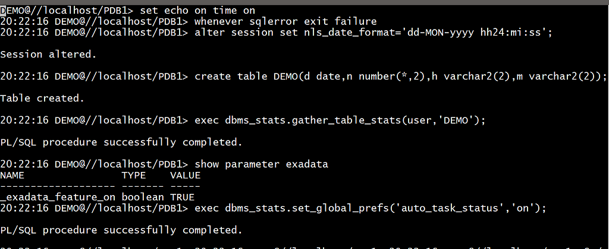Click the last 'PL/SQL procedure successfully completed.' line

[121, 231]
